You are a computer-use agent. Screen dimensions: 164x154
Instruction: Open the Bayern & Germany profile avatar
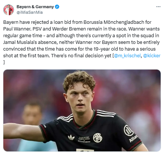tap(9, 10)
